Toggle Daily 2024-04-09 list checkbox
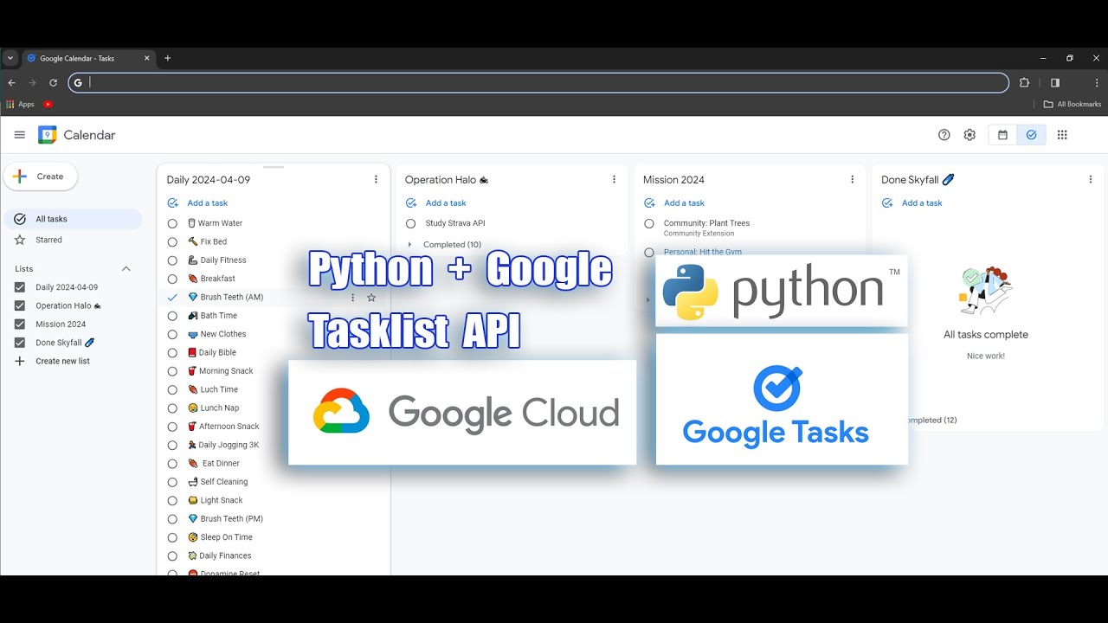Image resolution: width=1108 pixels, height=623 pixels. [x=20, y=287]
